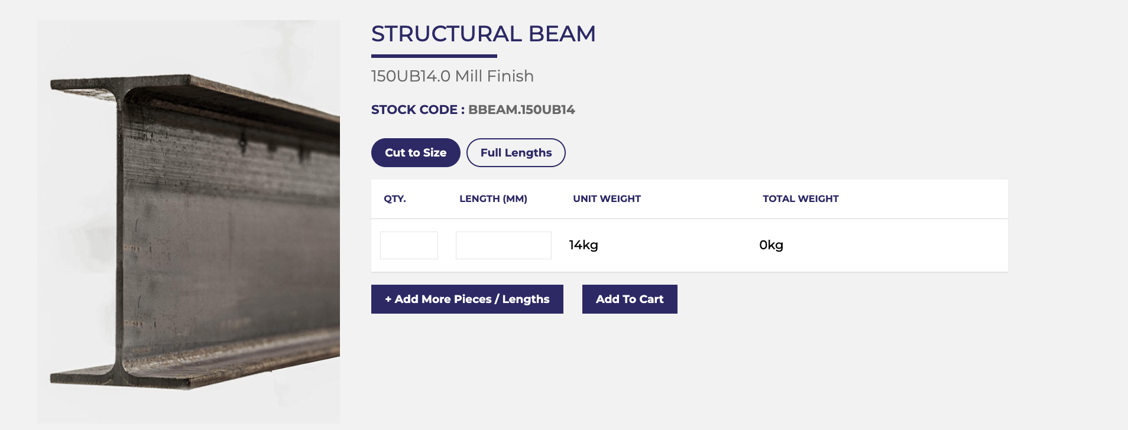Click into the Length (MM) input field

click(504, 245)
